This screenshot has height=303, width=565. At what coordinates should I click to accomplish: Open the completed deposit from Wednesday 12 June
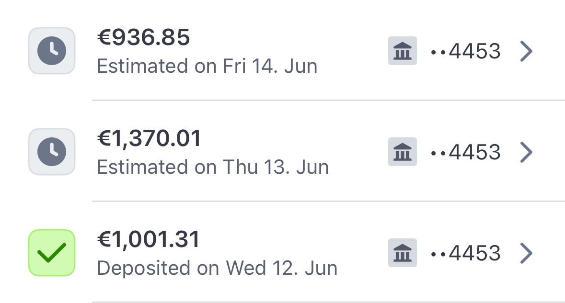[x=288, y=253]
